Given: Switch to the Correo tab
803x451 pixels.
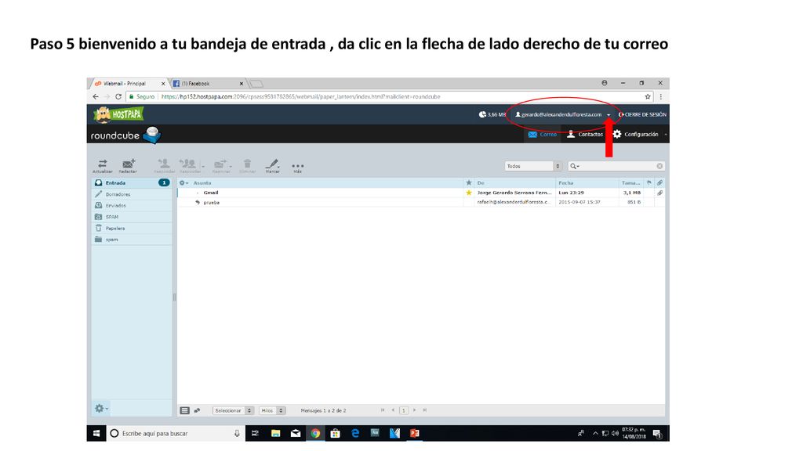Looking at the screenshot, I should (543, 134).
